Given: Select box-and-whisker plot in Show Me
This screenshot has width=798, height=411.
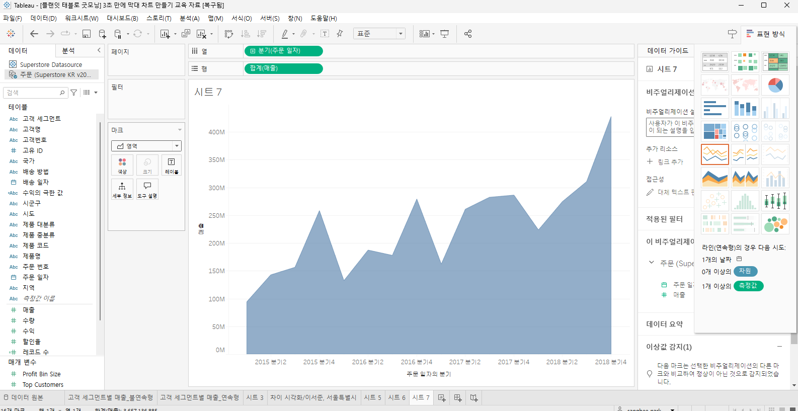Looking at the screenshot, I should [x=775, y=201].
